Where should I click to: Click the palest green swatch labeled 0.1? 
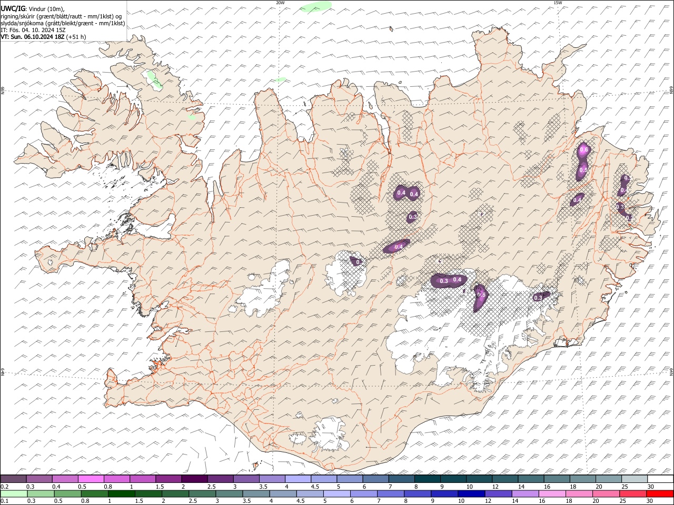13,493
